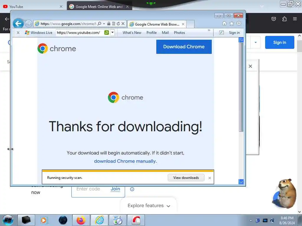Click the stop loading X in address bar
The height and width of the screenshot is (226, 302).
(x=123, y=24)
